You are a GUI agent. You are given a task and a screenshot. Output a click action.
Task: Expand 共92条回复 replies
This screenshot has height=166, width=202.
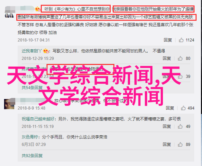(32, 156)
